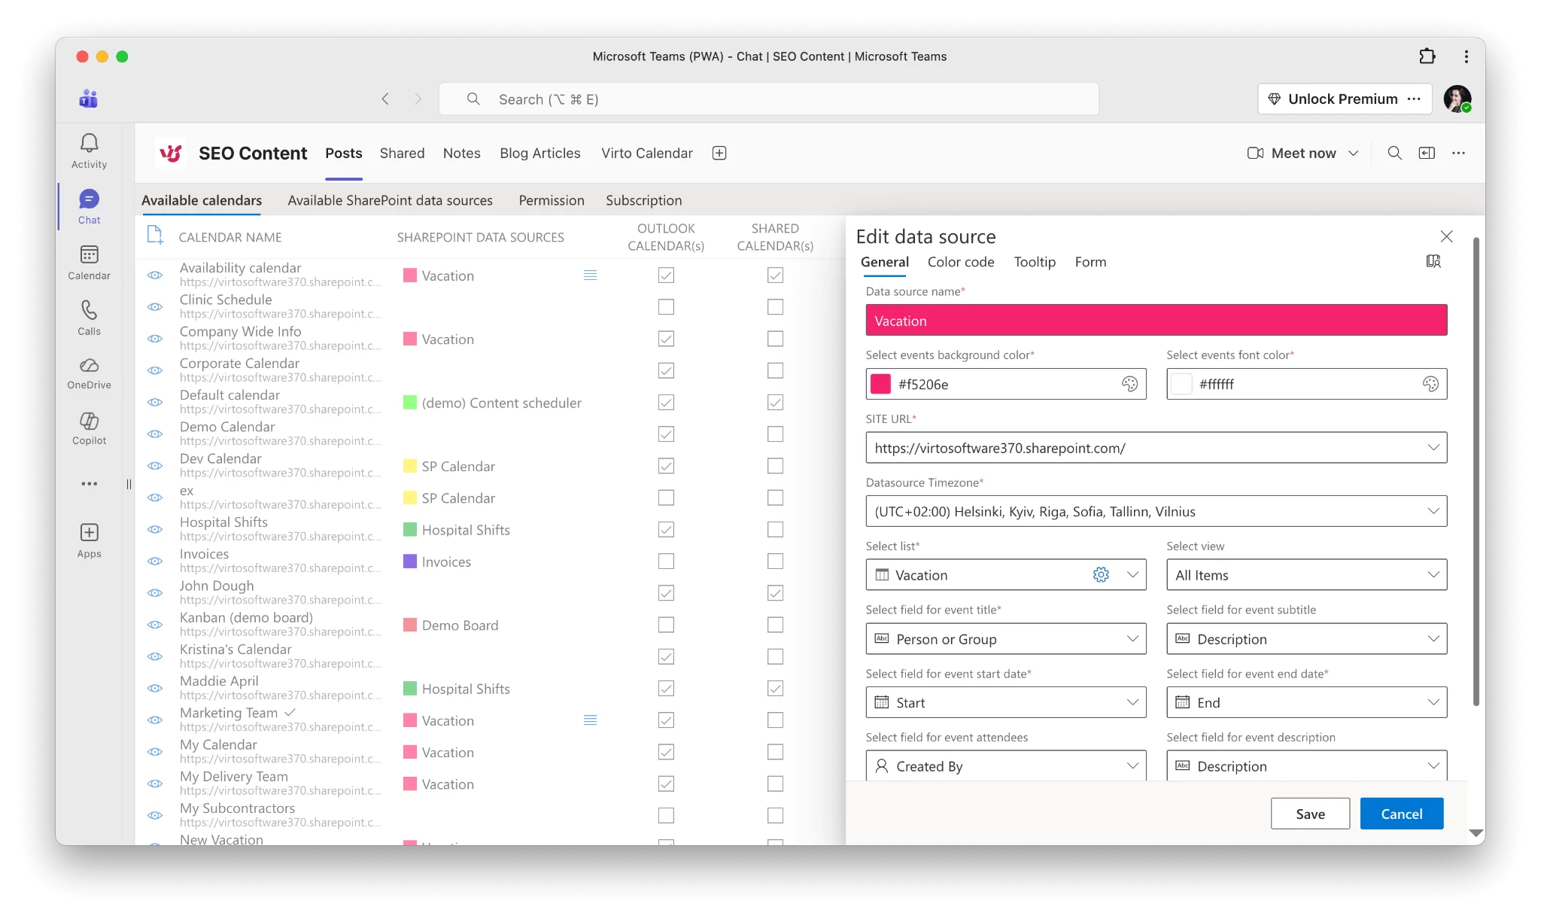Open Chat in the Teams sidebar

click(x=89, y=207)
